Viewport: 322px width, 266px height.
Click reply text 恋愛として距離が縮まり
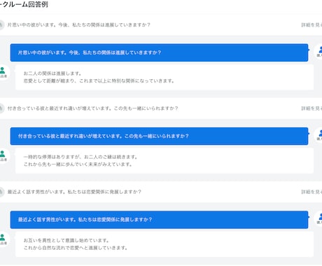[x=99, y=81]
